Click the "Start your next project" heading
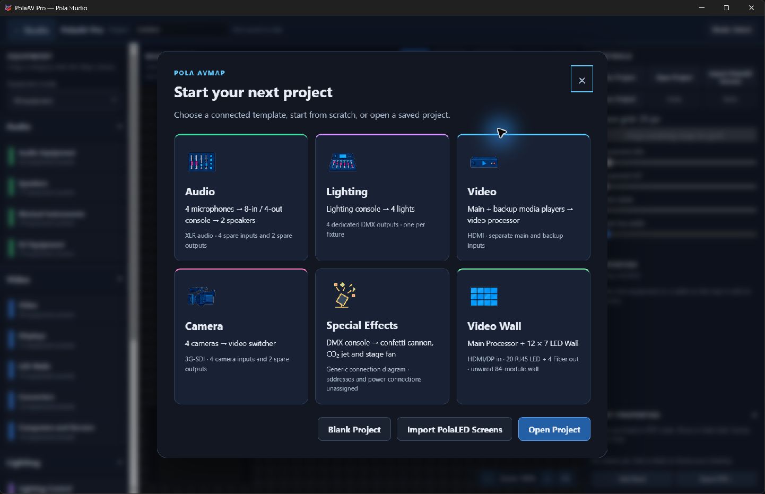The width and height of the screenshot is (765, 494). pyautogui.click(x=253, y=92)
